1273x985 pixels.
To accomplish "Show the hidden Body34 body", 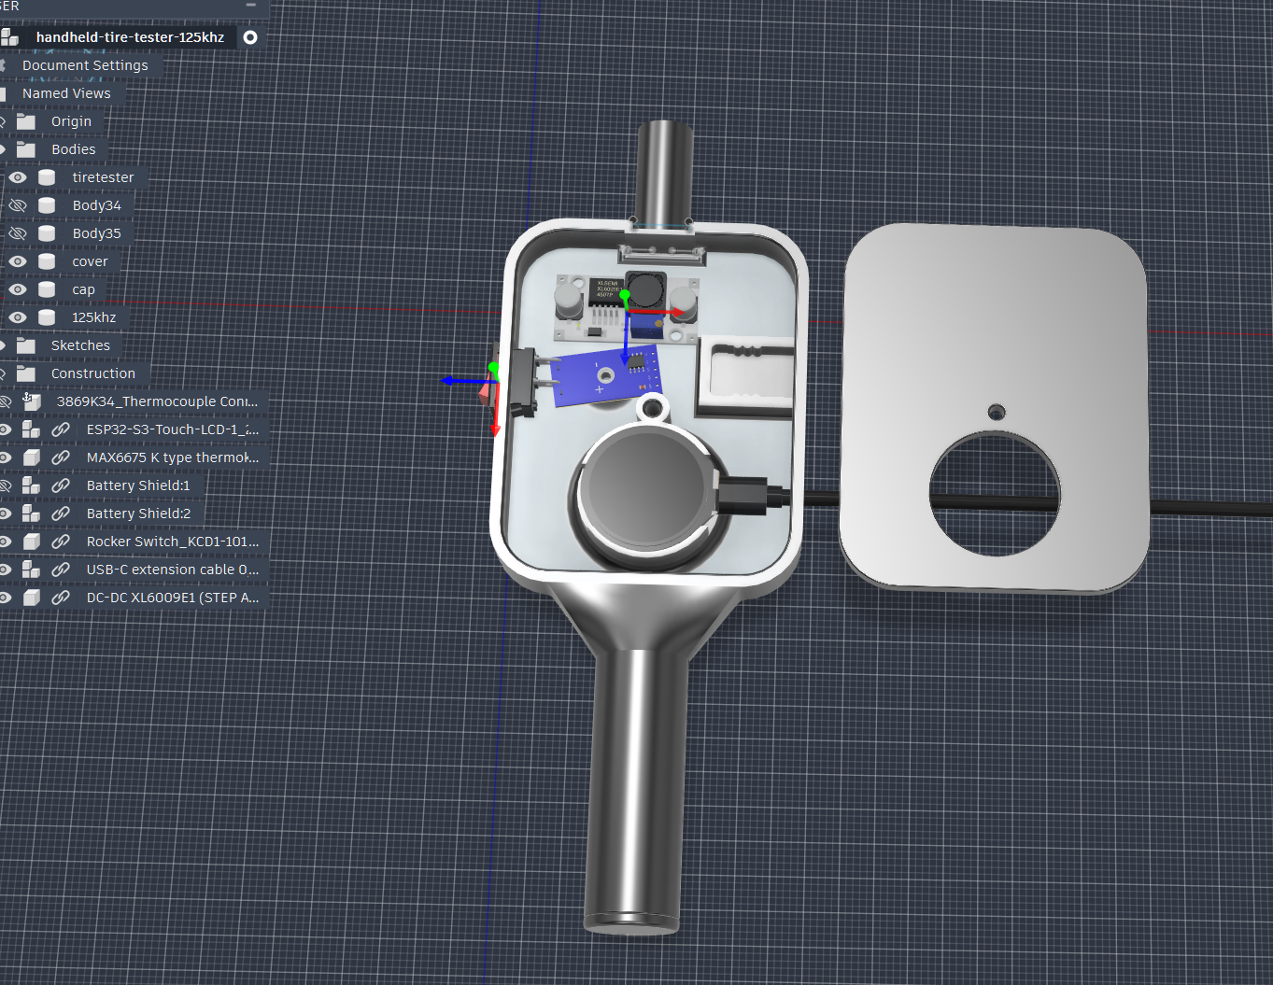I will [x=18, y=205].
